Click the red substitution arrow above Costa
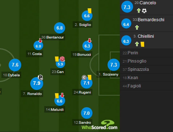173x132 pixels. pyautogui.click(x=40, y=40)
